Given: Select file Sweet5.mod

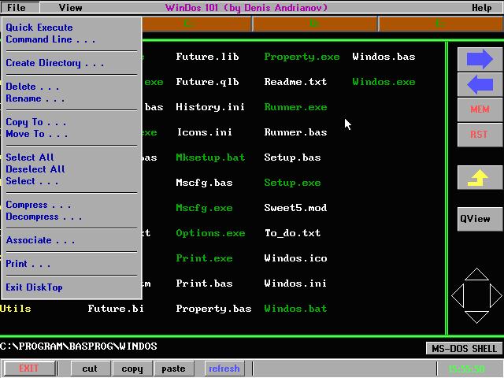Looking at the screenshot, I should click(x=295, y=208).
